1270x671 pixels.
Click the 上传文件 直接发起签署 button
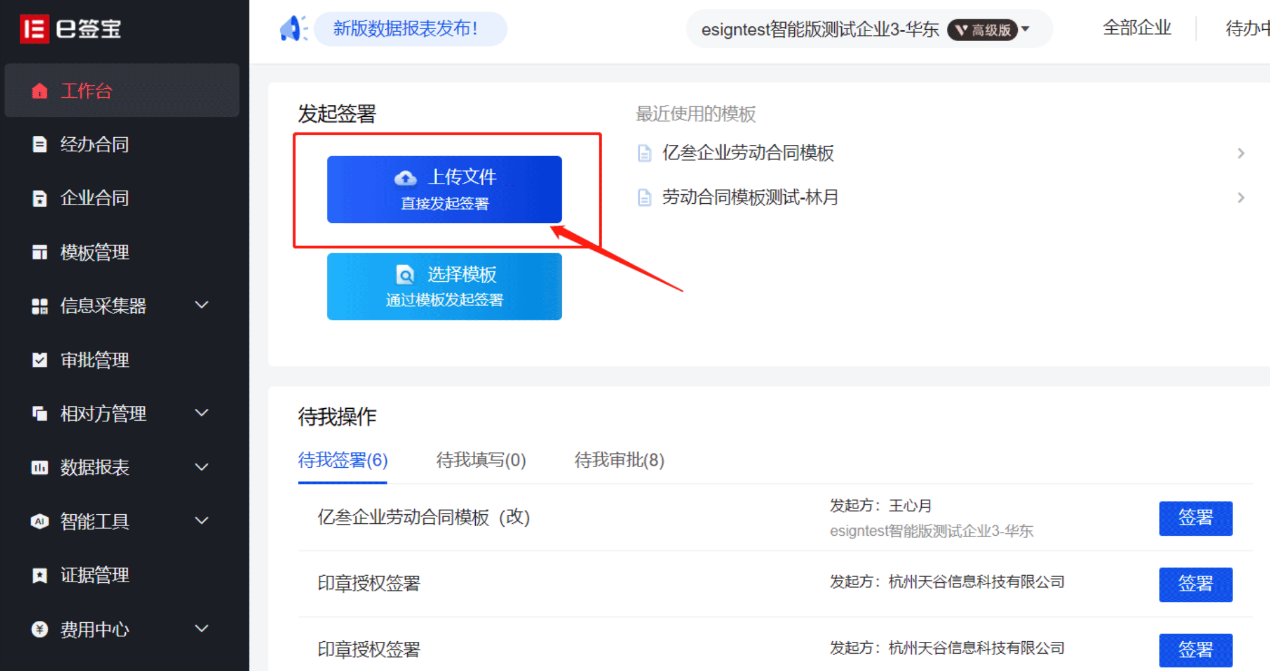pyautogui.click(x=444, y=190)
